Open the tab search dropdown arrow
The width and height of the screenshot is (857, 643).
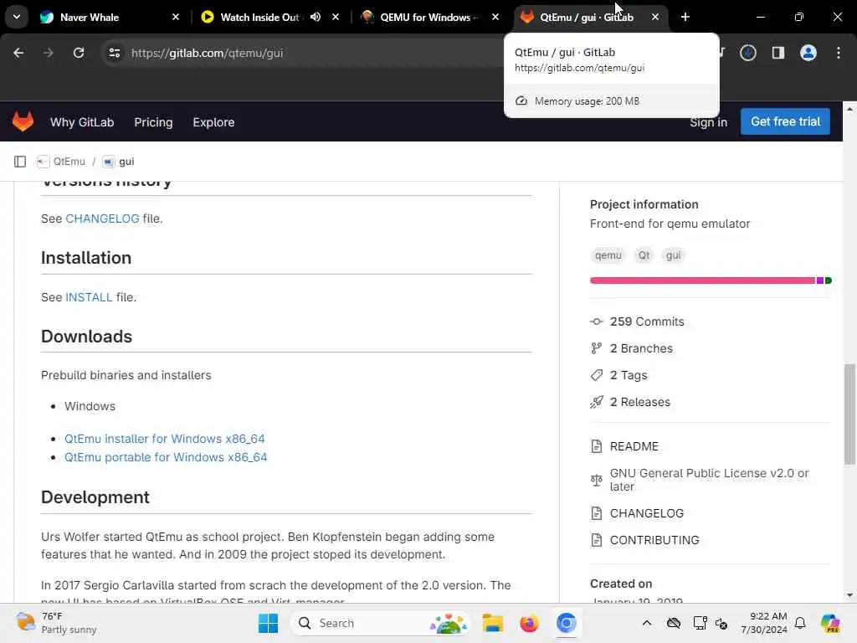(x=17, y=17)
